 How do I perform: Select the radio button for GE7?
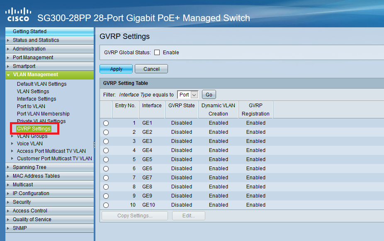pos(106,178)
